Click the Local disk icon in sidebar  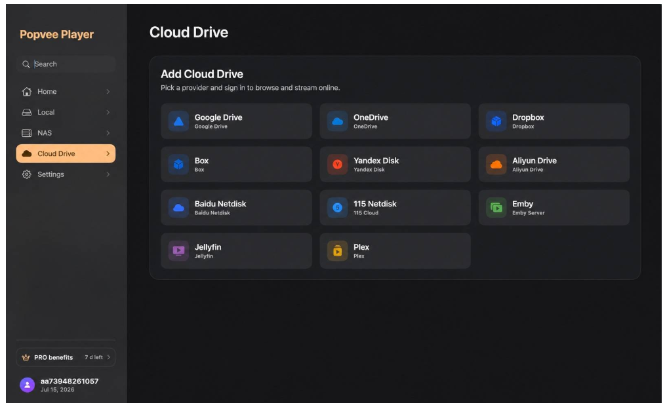[27, 112]
